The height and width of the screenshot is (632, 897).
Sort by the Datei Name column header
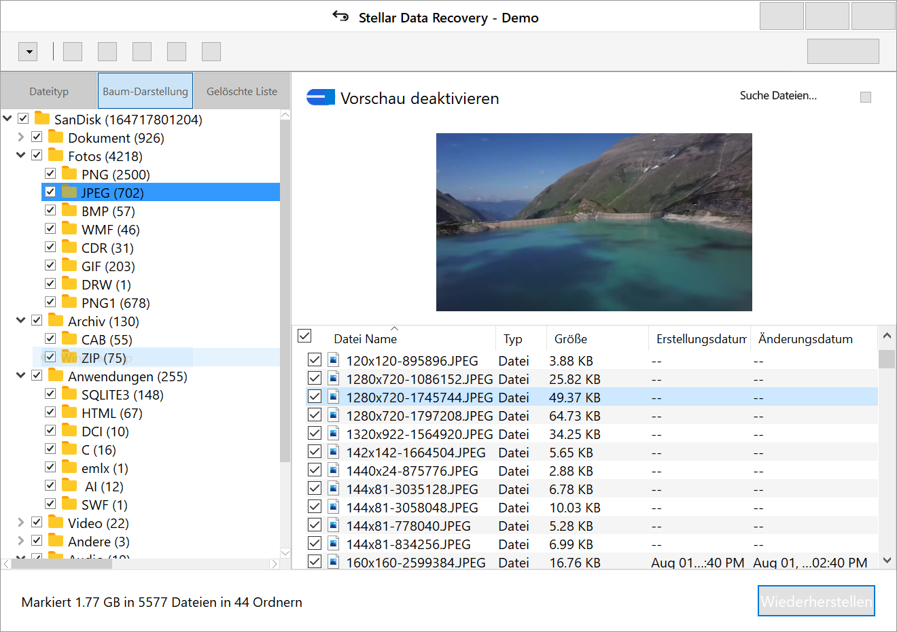coord(365,338)
